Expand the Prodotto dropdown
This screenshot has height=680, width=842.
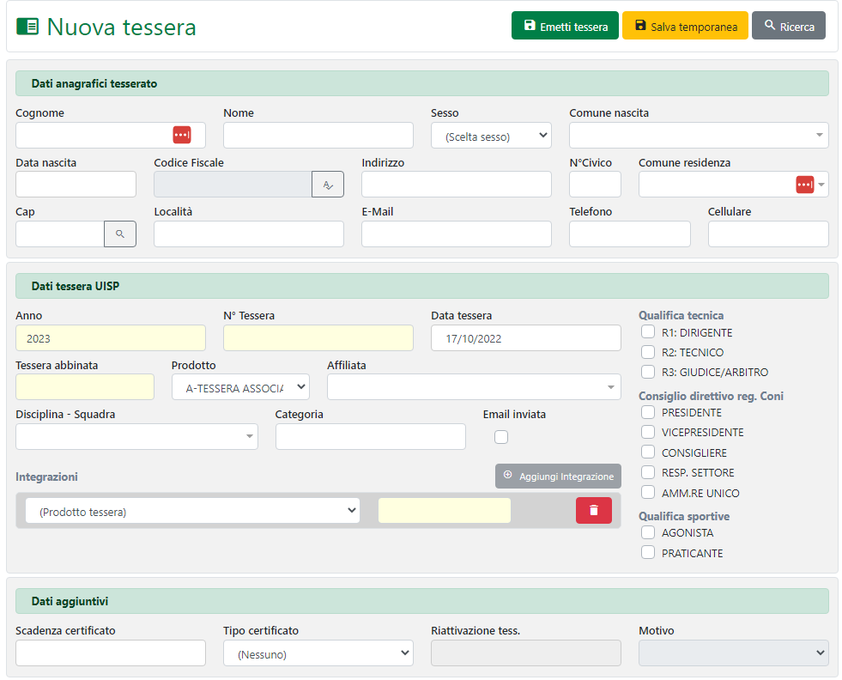[239, 387]
